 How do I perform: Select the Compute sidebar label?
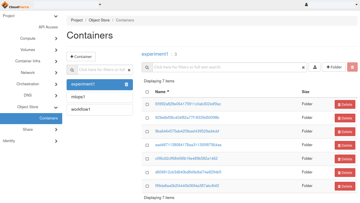pyautogui.click(x=28, y=38)
